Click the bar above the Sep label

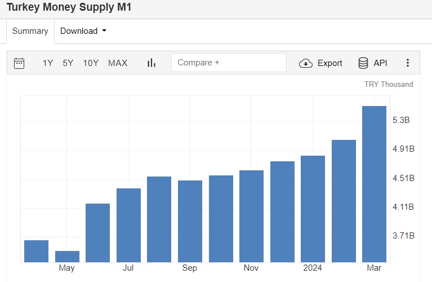click(x=190, y=221)
